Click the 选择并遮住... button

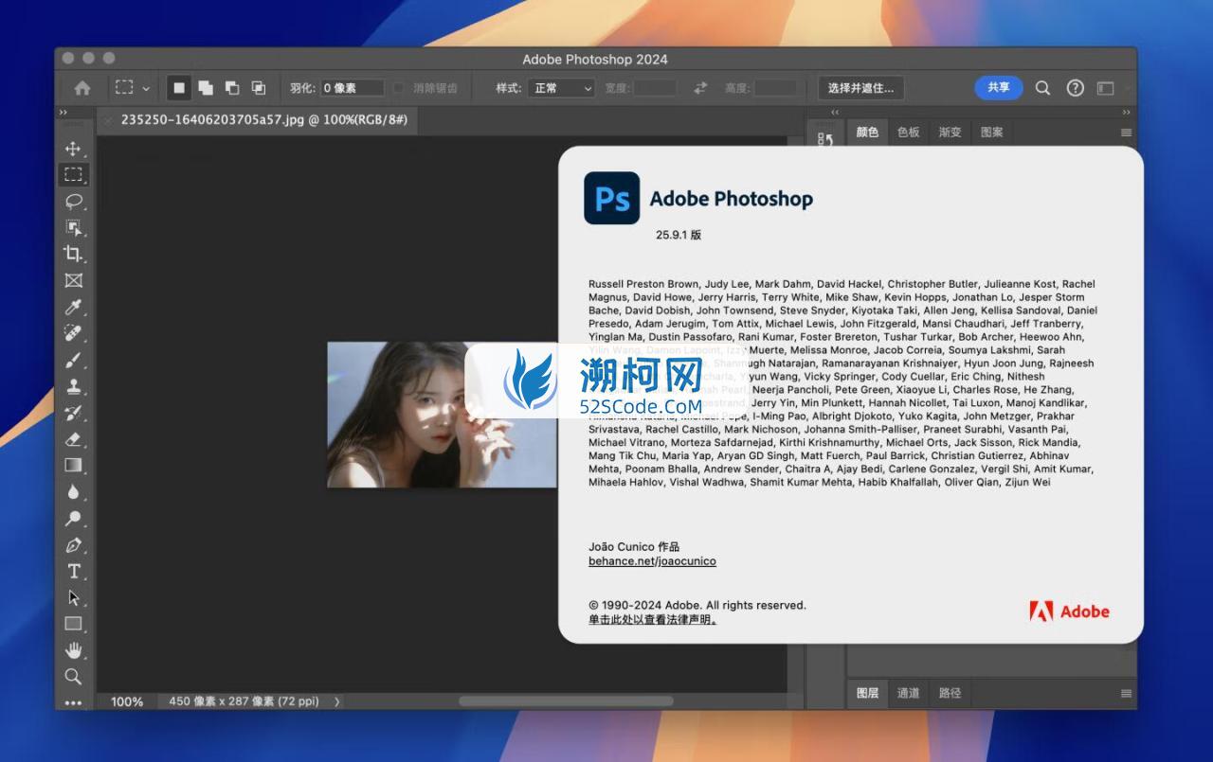click(860, 88)
